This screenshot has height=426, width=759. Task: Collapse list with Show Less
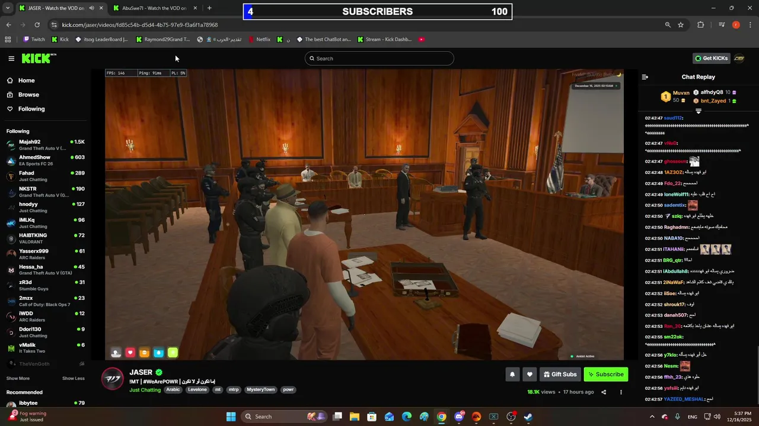pos(74,379)
